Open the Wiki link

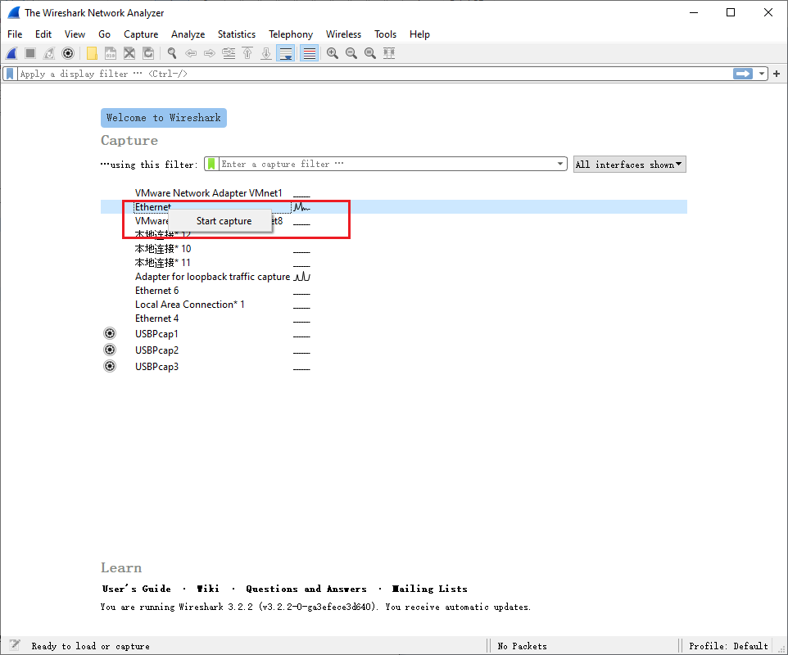pyautogui.click(x=207, y=589)
